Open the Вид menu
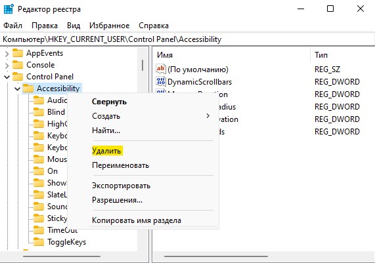The height and width of the screenshot is (263, 375). 74,26
